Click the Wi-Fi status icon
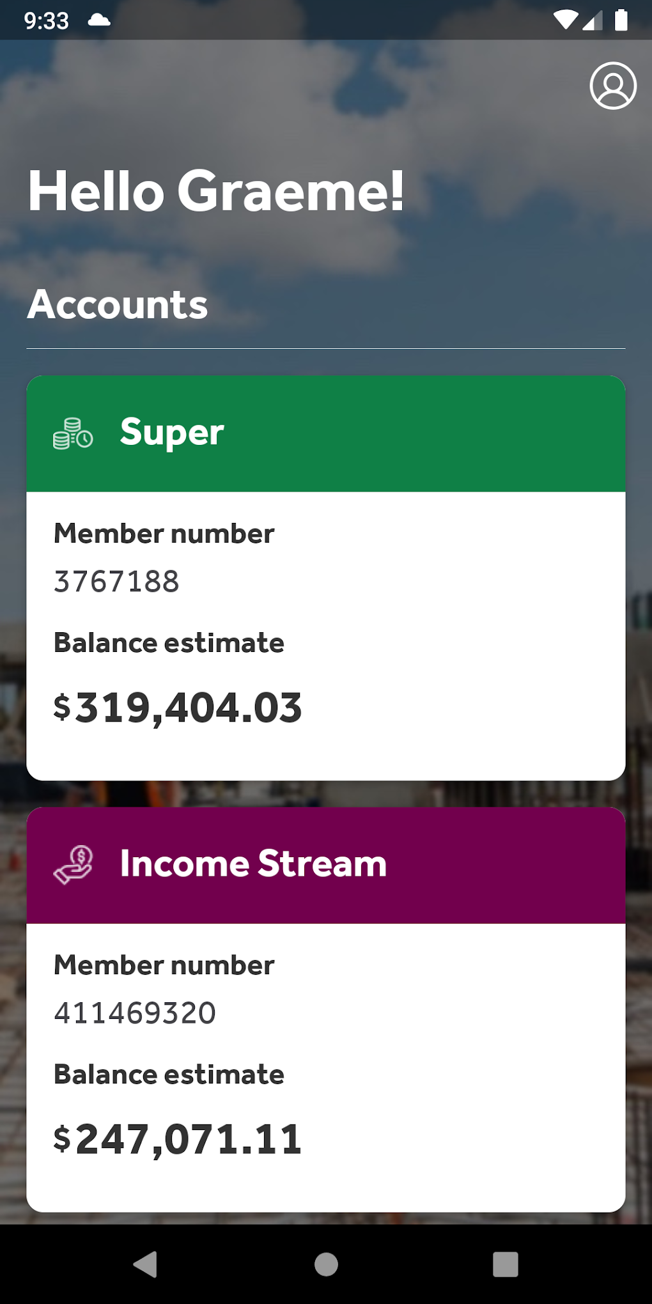This screenshot has height=1304, width=652. [567, 19]
